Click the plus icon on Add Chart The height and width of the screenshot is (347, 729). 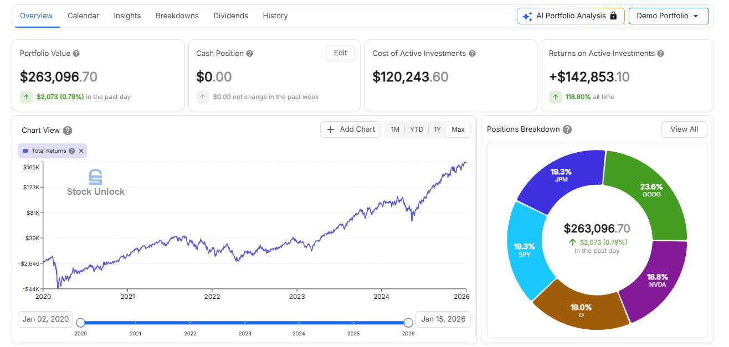330,129
